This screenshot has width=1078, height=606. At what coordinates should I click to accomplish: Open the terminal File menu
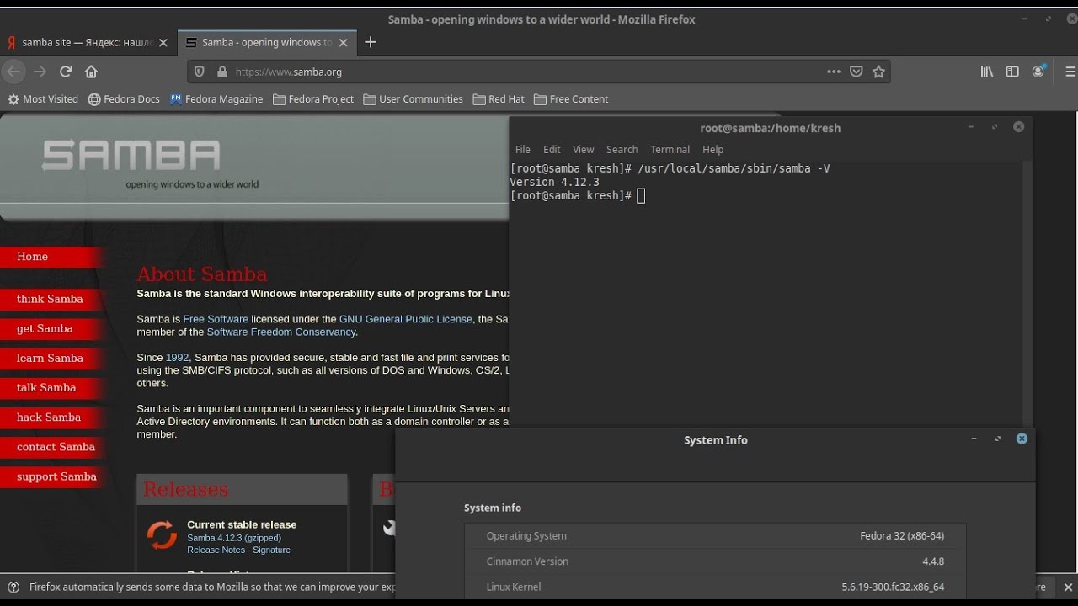523,149
